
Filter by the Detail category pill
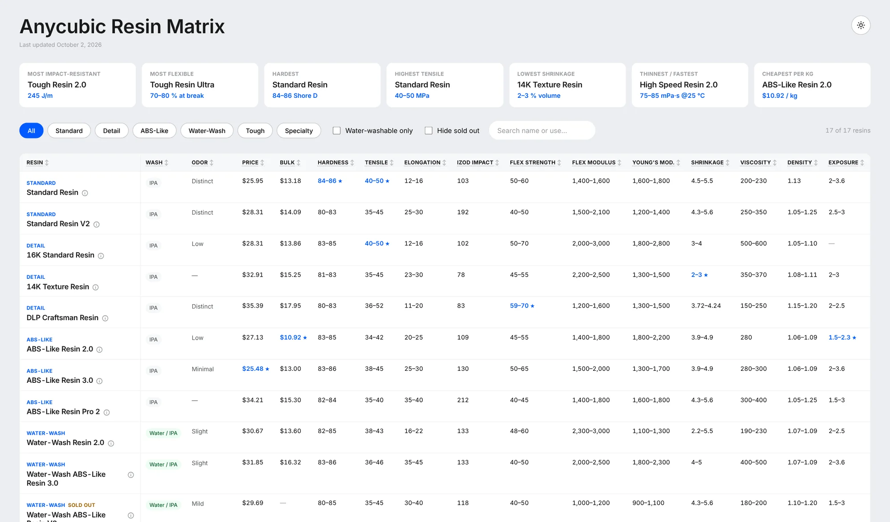(x=112, y=131)
